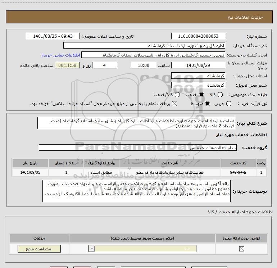Click the مشاهده مجوز button
Screen dimensions: 277x268
click(x=39, y=249)
